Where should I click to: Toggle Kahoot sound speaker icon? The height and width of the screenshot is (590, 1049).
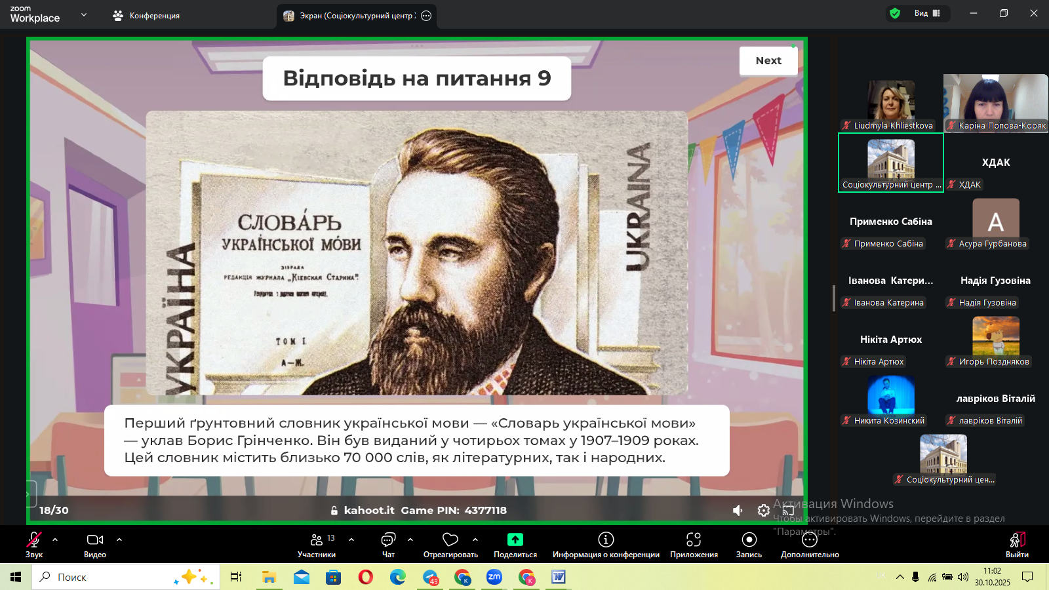click(x=738, y=510)
